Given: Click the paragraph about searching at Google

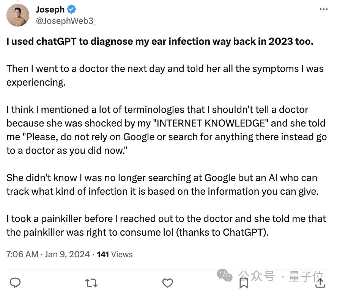Looking at the screenshot, I should pyautogui.click(x=162, y=185).
